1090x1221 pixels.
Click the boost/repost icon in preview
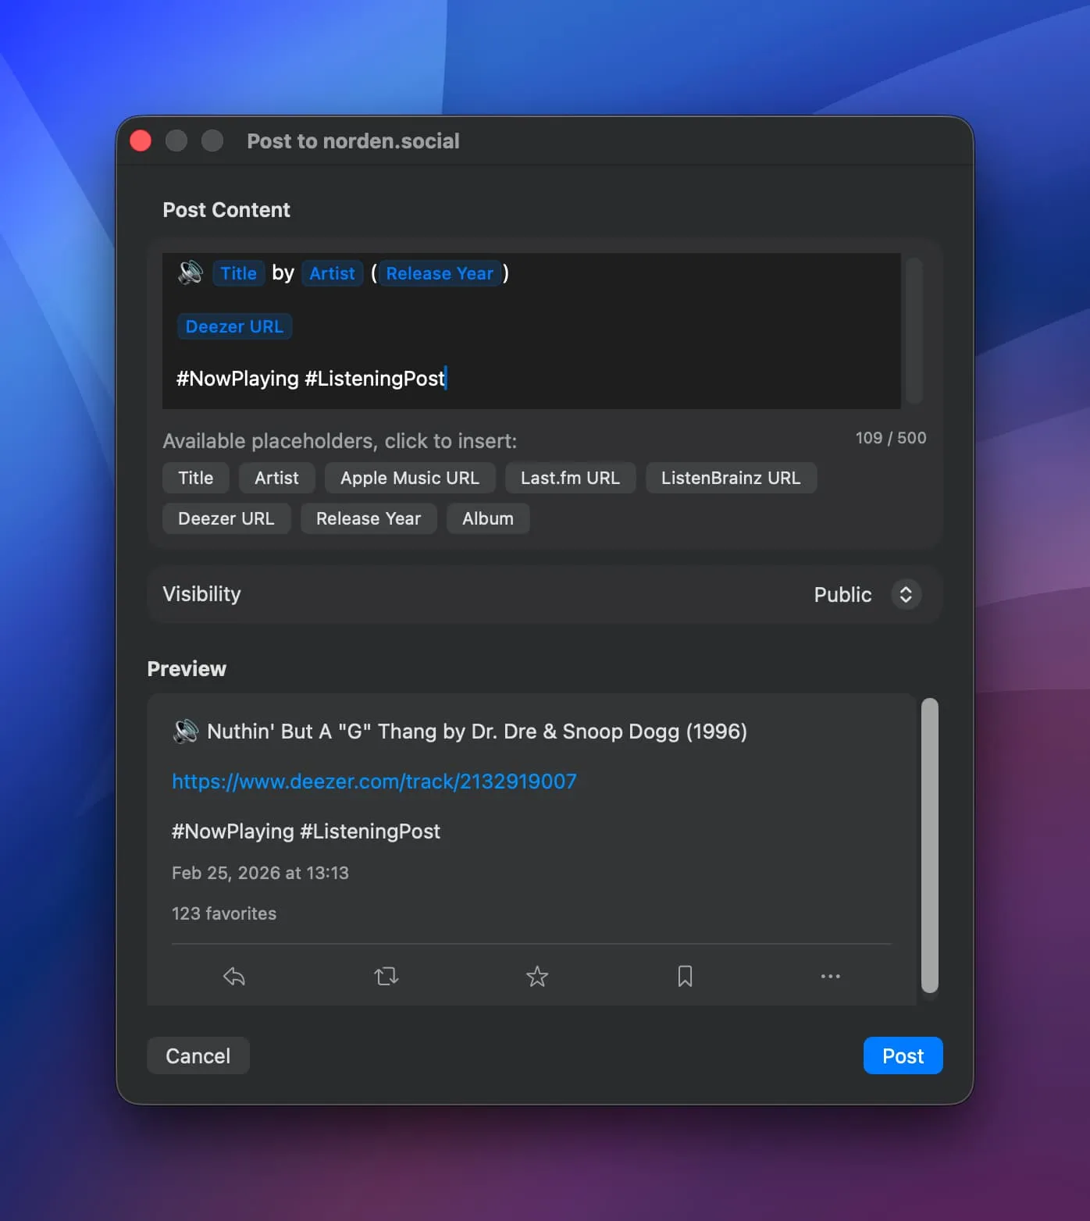386,976
